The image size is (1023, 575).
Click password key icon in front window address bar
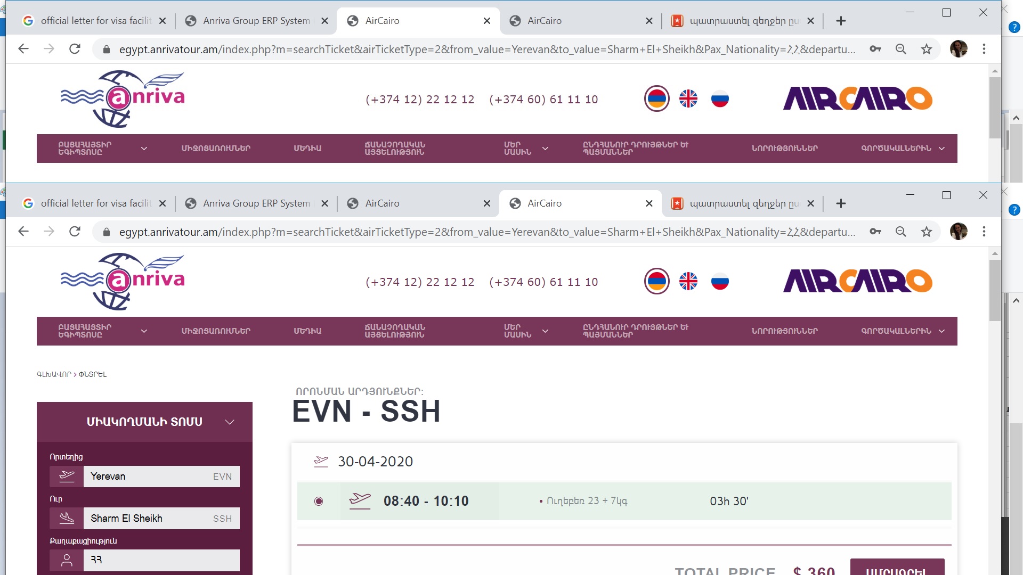(x=875, y=232)
